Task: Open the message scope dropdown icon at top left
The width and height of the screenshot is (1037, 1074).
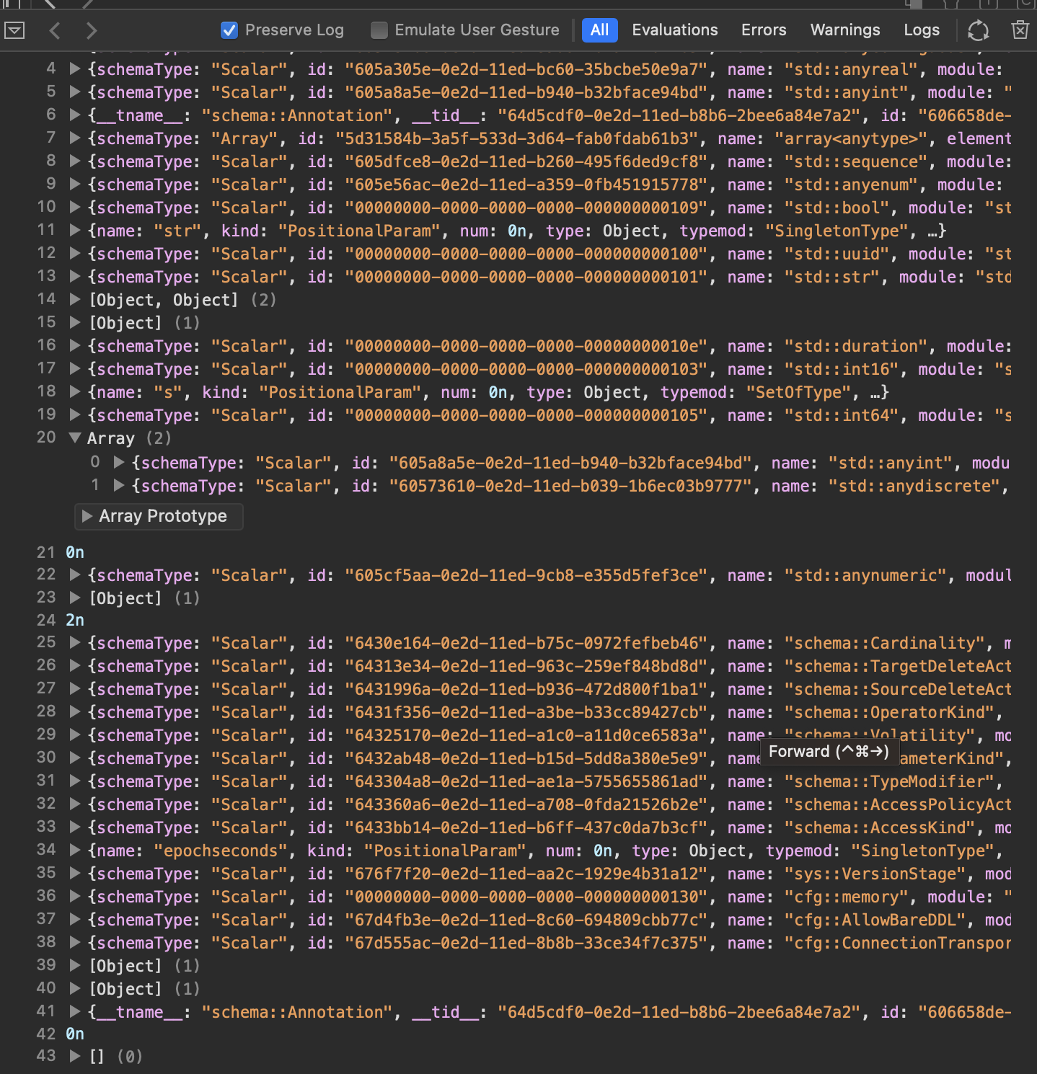Action: coord(13,30)
